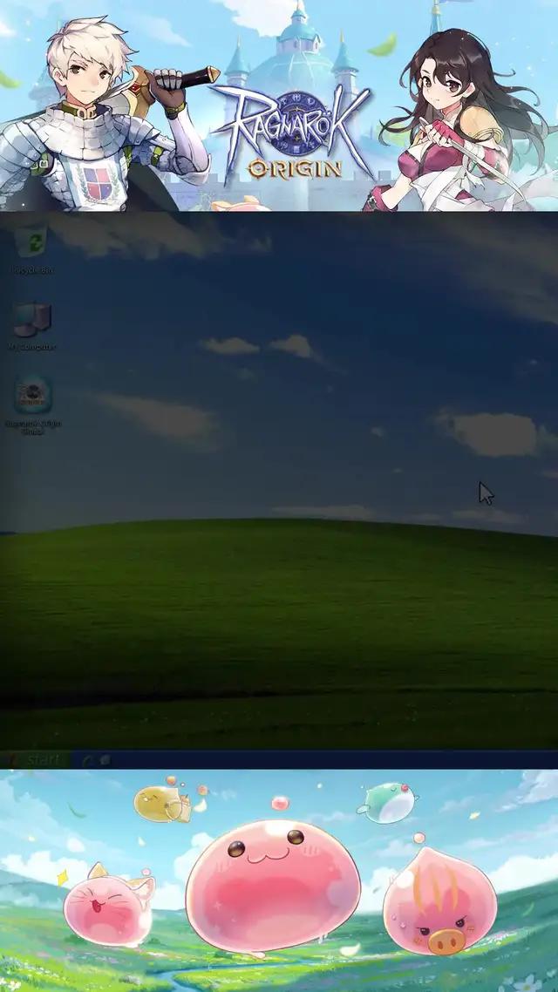Click the first quick launch icon beside Start
Viewport: 558px width, 992px height.
click(87, 759)
